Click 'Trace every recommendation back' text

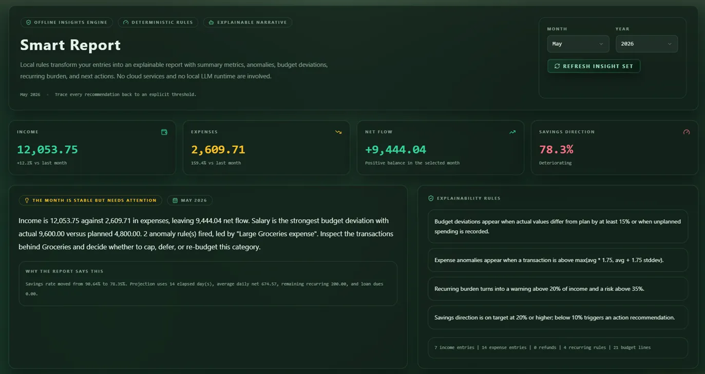click(125, 94)
